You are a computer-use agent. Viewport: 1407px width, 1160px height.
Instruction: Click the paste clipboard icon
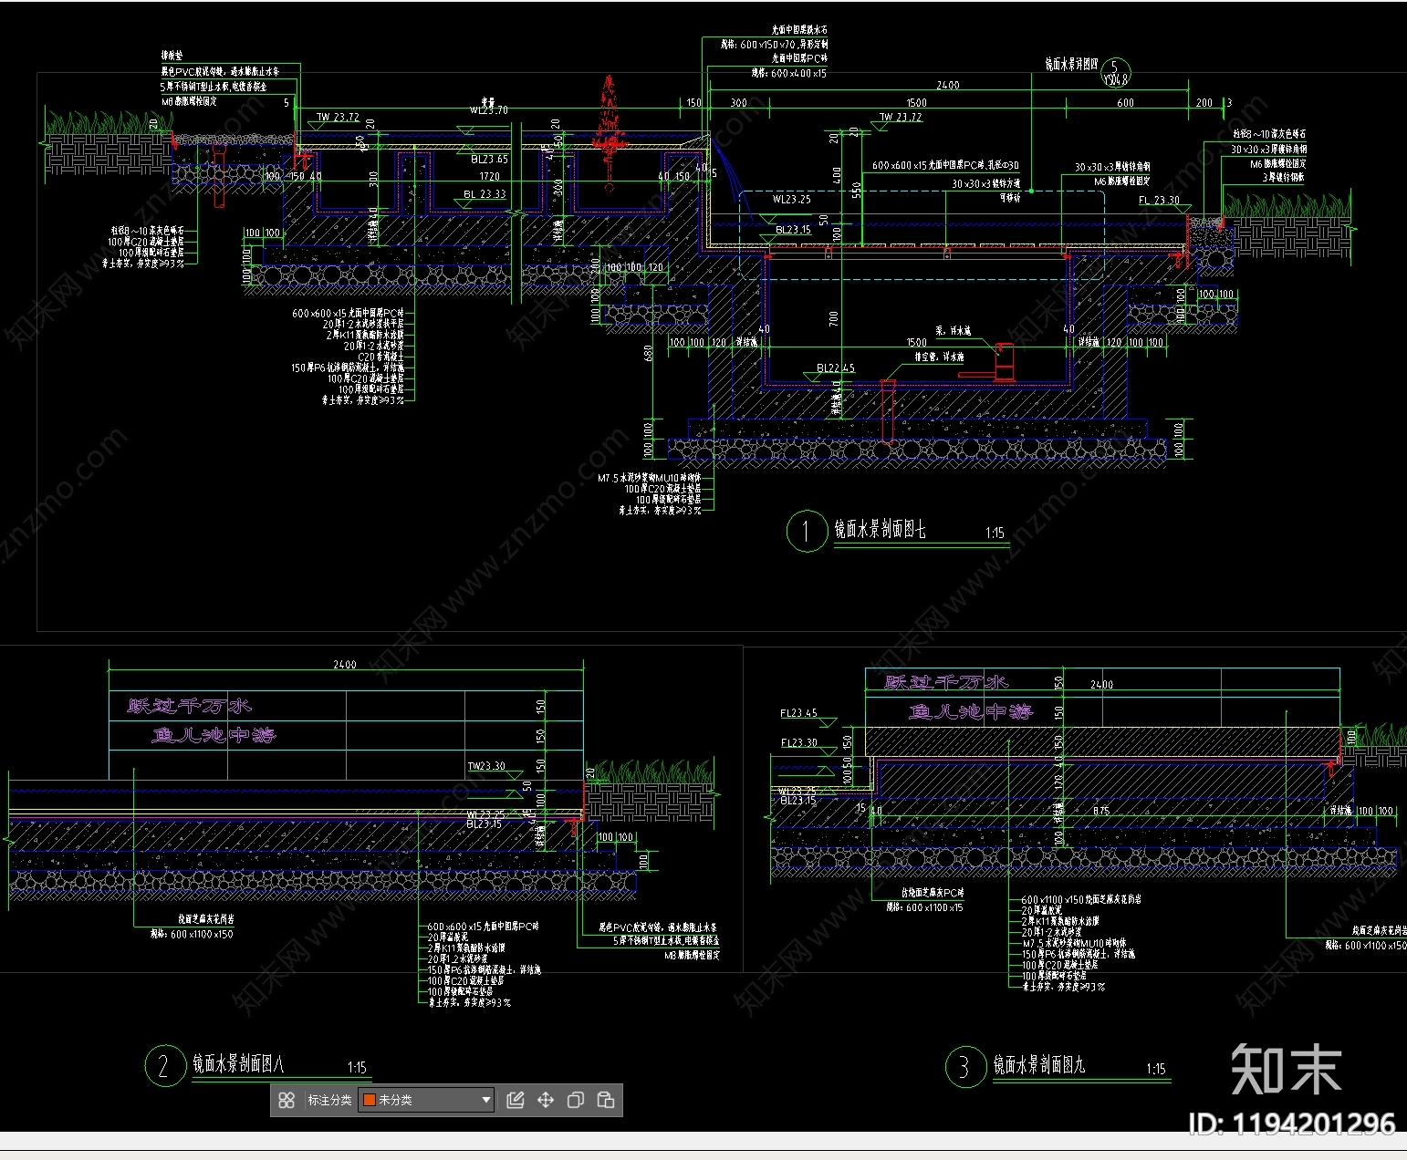point(606,1100)
